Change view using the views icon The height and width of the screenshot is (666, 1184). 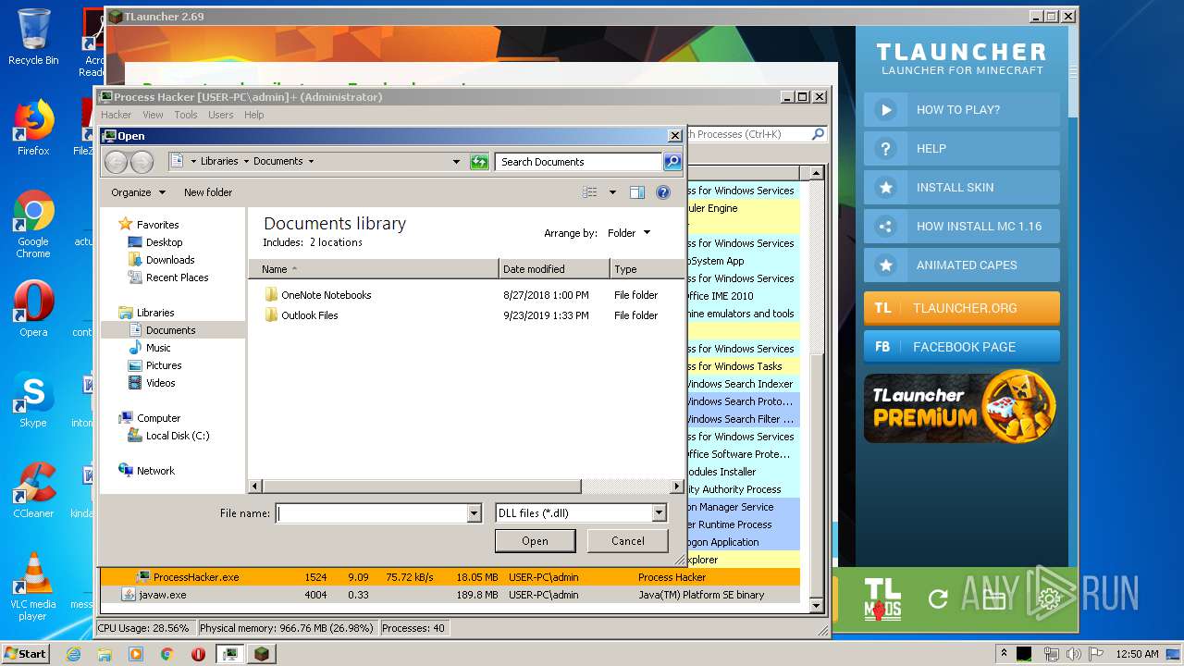click(589, 192)
